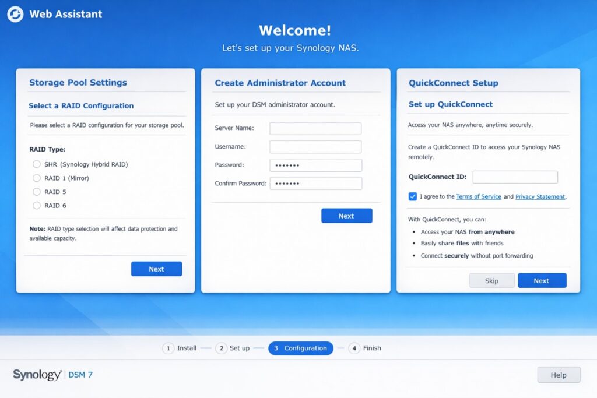
Task: Click the Set up QuickConnect subtitle
Action: (x=451, y=104)
